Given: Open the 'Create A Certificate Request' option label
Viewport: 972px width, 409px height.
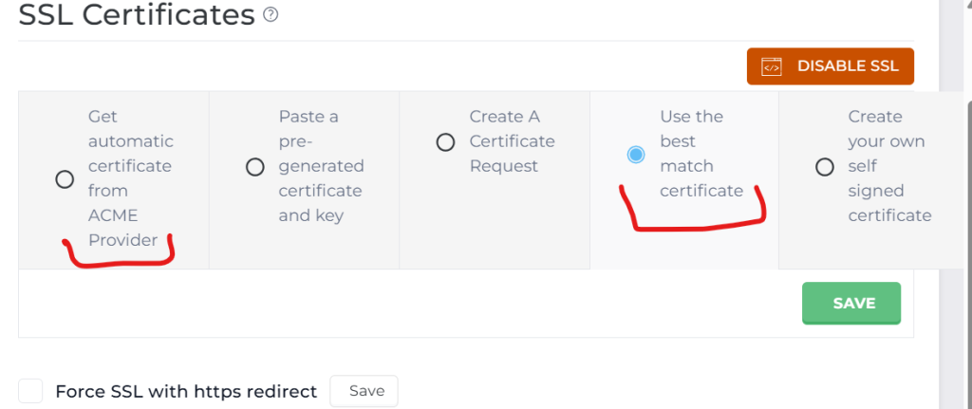Looking at the screenshot, I should [512, 141].
